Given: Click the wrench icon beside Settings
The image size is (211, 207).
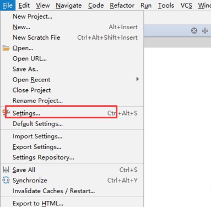Looking at the screenshot, I should click(x=6, y=112).
